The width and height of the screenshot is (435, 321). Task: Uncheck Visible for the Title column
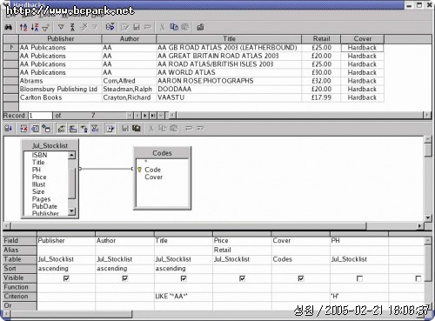point(184,278)
